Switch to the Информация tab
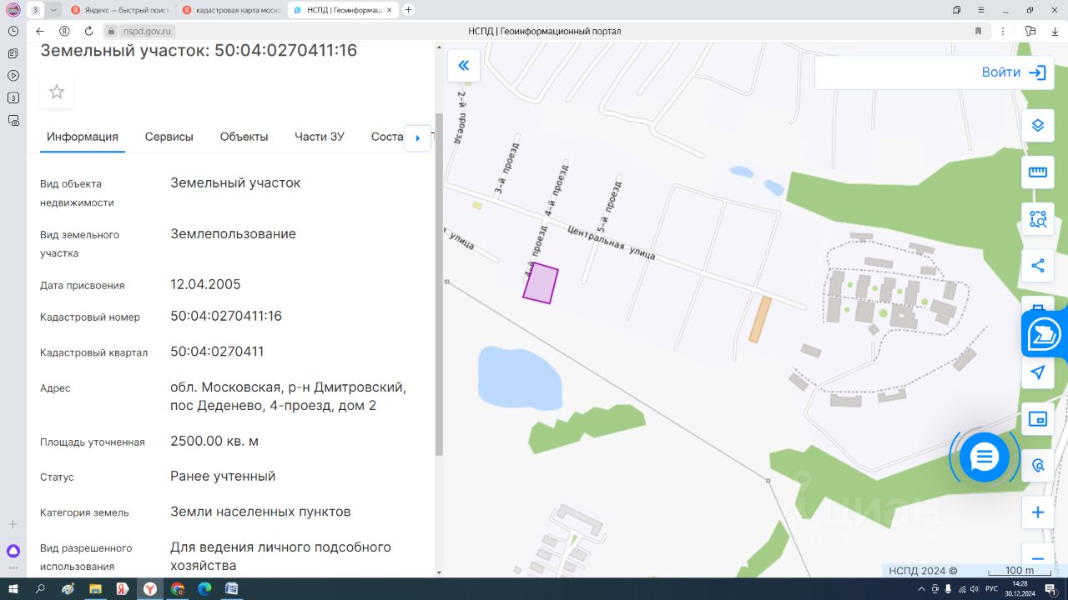 83,137
